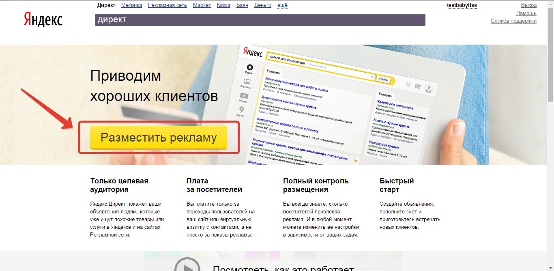
Task: Open the Баян link
Action: (242, 5)
